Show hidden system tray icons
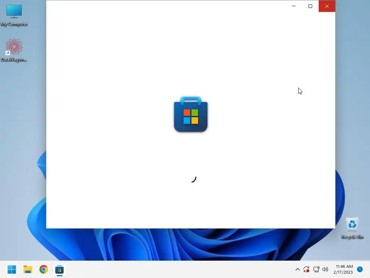Viewport: 370px width, 278px height. click(298, 269)
